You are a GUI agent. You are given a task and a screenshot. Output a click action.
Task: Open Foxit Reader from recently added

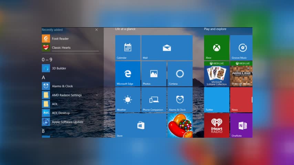coord(60,39)
